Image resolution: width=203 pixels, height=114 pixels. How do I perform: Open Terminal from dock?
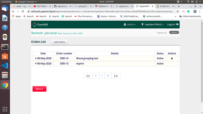click(x=5, y=47)
